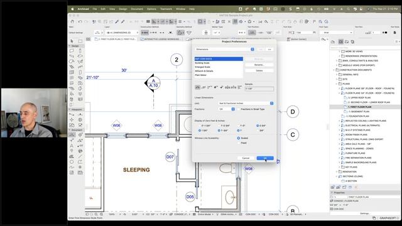Image resolution: width=402 pixels, height=226 pixels.
Task: Click the Navigator search field
Action: click(x=364, y=48)
